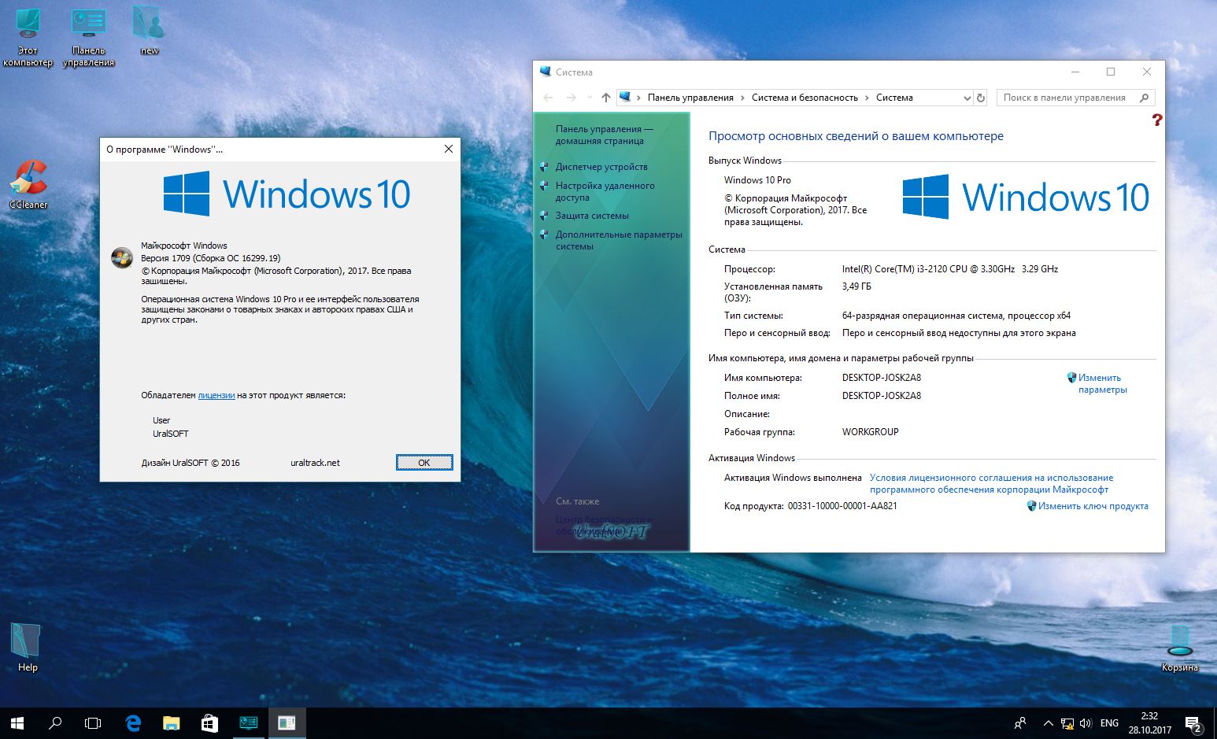Go up one level in Control Panel
Screen dimensions: 1217x739
tap(605, 98)
